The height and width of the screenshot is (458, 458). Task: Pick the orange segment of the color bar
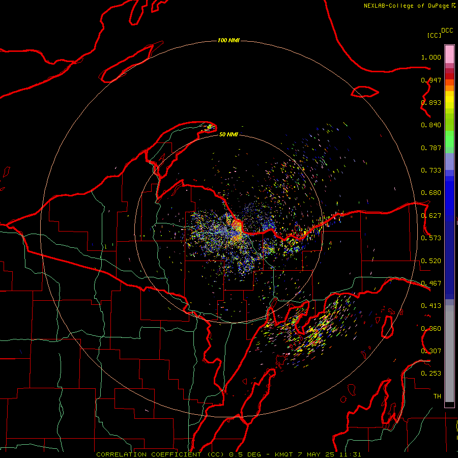(449, 88)
